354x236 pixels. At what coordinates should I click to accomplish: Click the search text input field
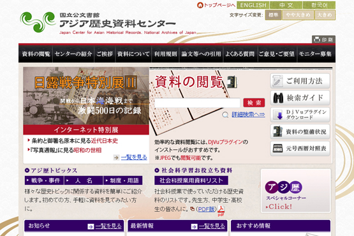click(197, 103)
